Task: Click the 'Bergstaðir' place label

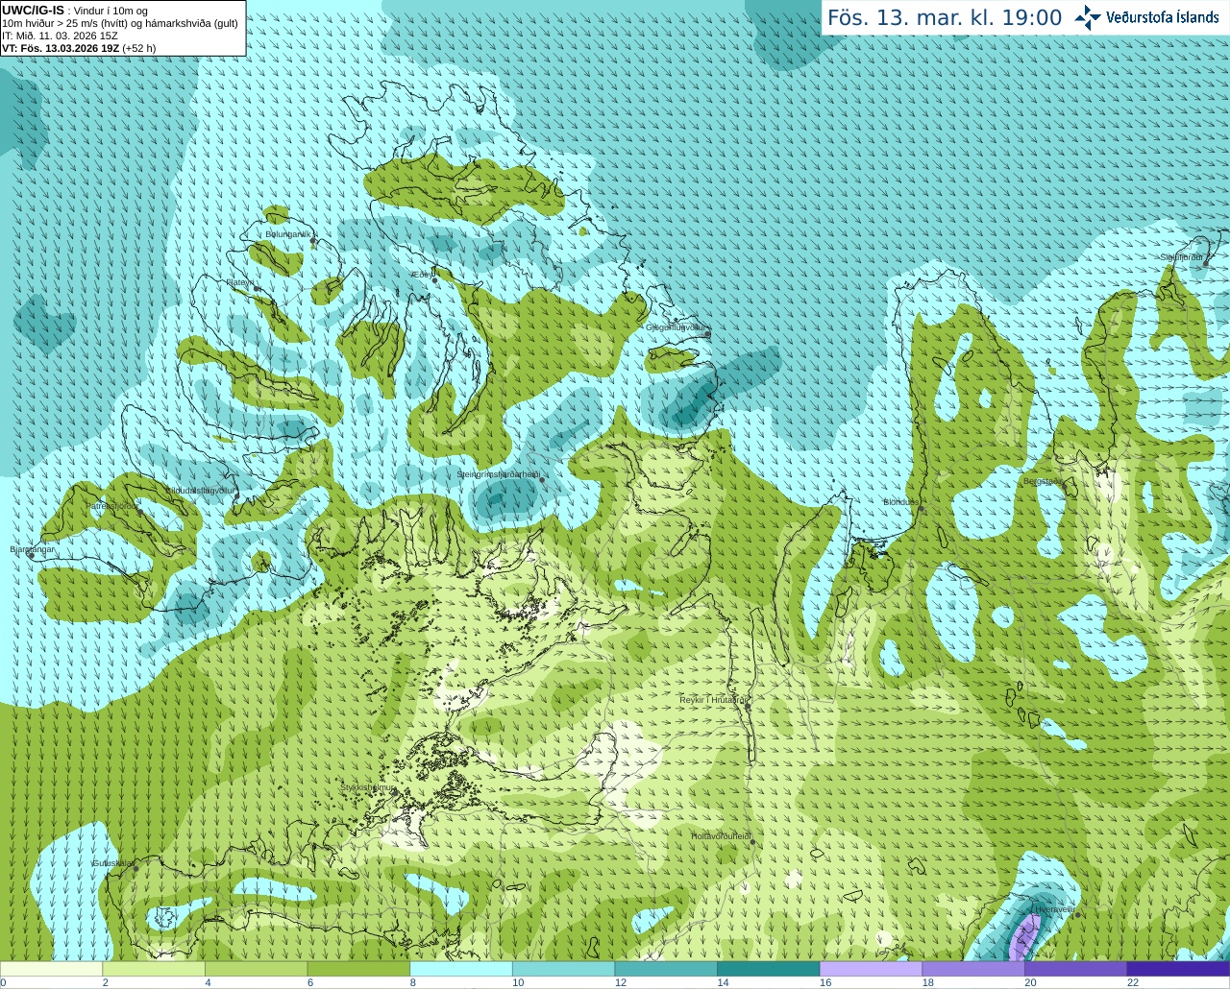Action: coord(1043,481)
